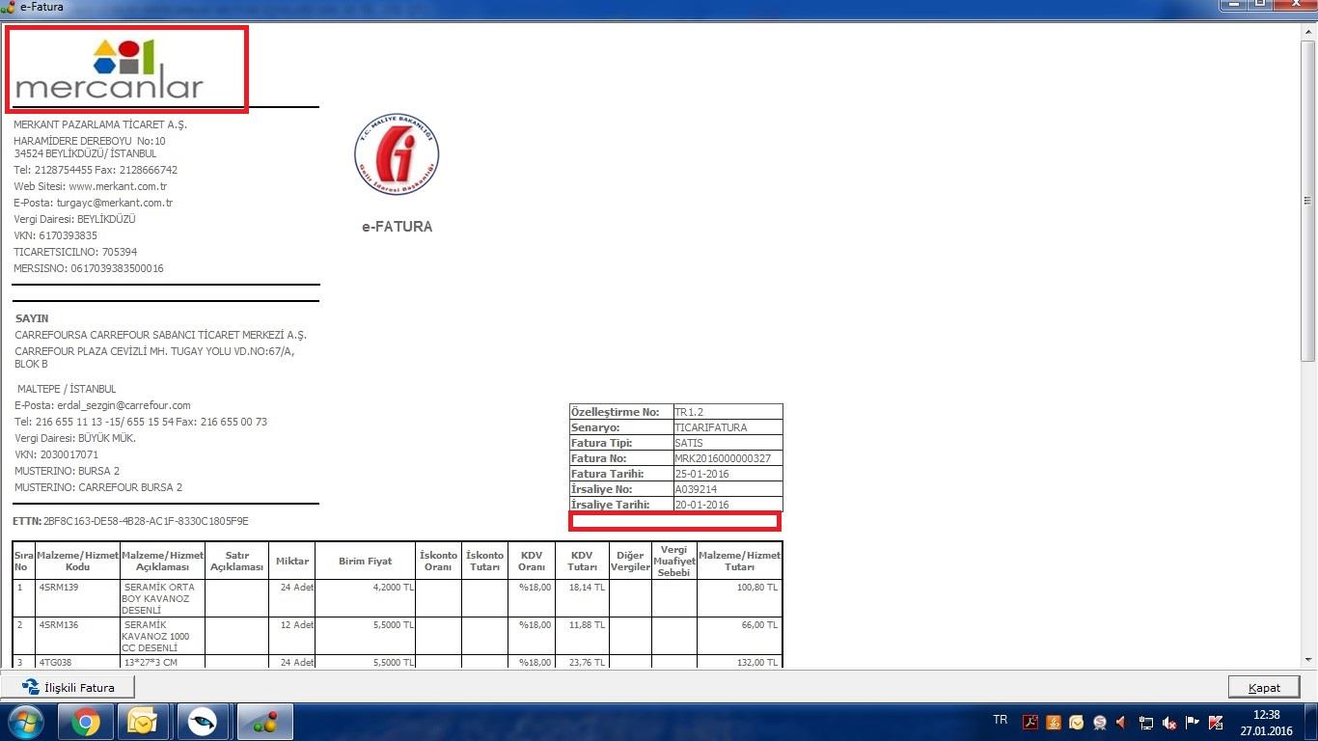Image resolution: width=1318 pixels, height=741 pixels.
Task: Open the Action Center flag icon
Action: (x=1193, y=722)
